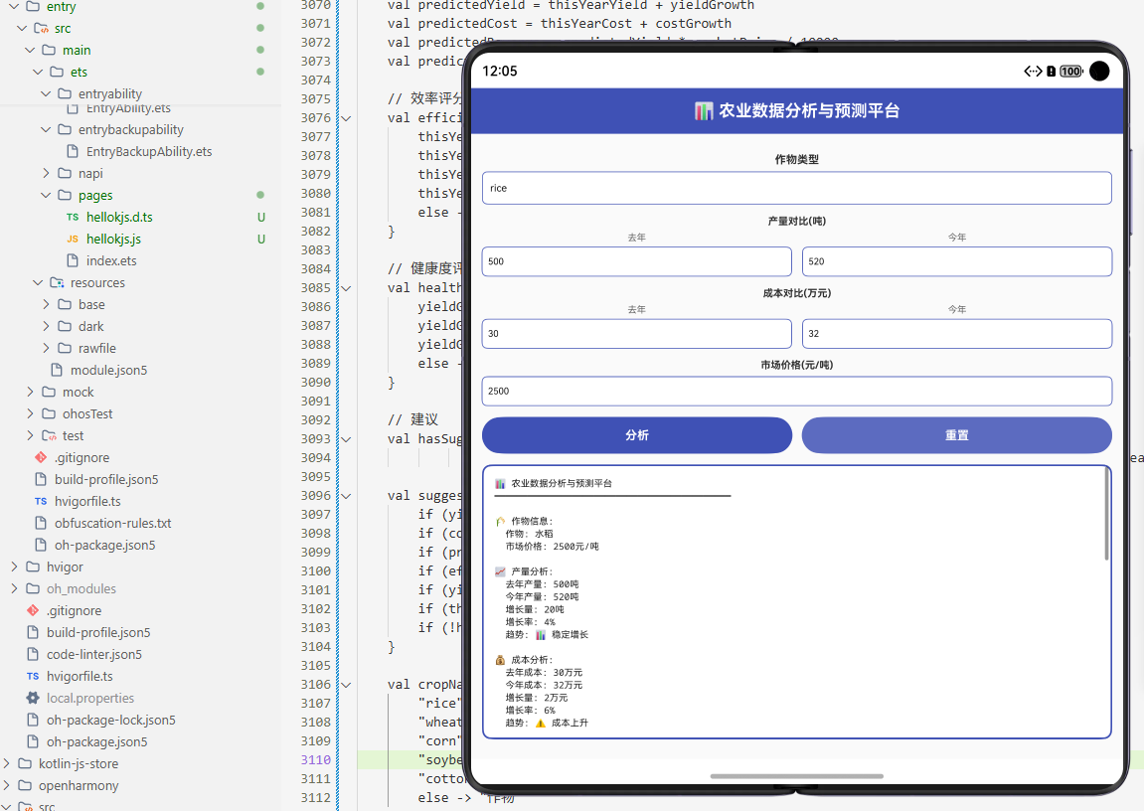Toggle code fold at line 3106
Image resolution: width=1144 pixels, height=811 pixels.
point(347,685)
